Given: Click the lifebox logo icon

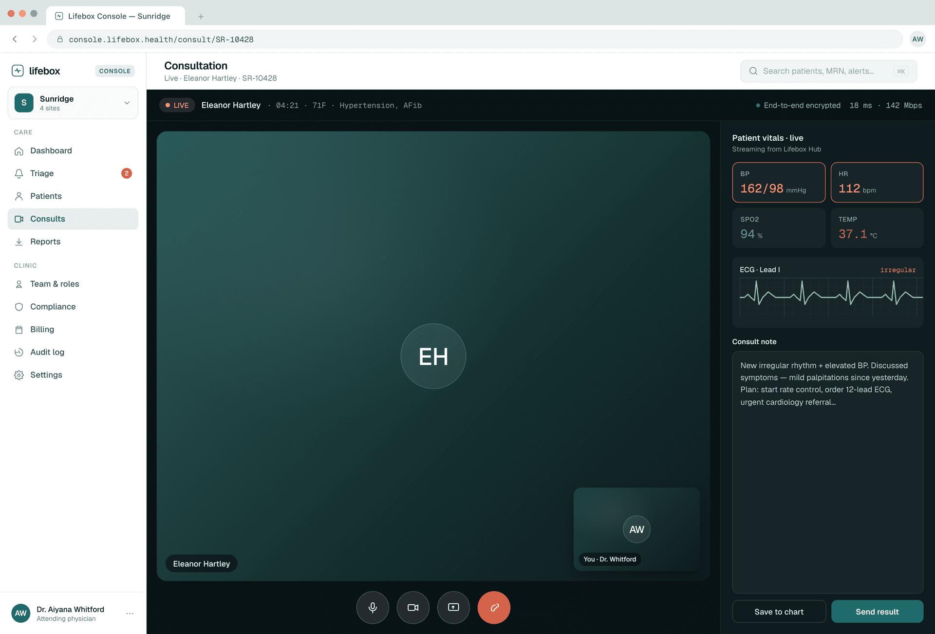Looking at the screenshot, I should click(x=18, y=71).
